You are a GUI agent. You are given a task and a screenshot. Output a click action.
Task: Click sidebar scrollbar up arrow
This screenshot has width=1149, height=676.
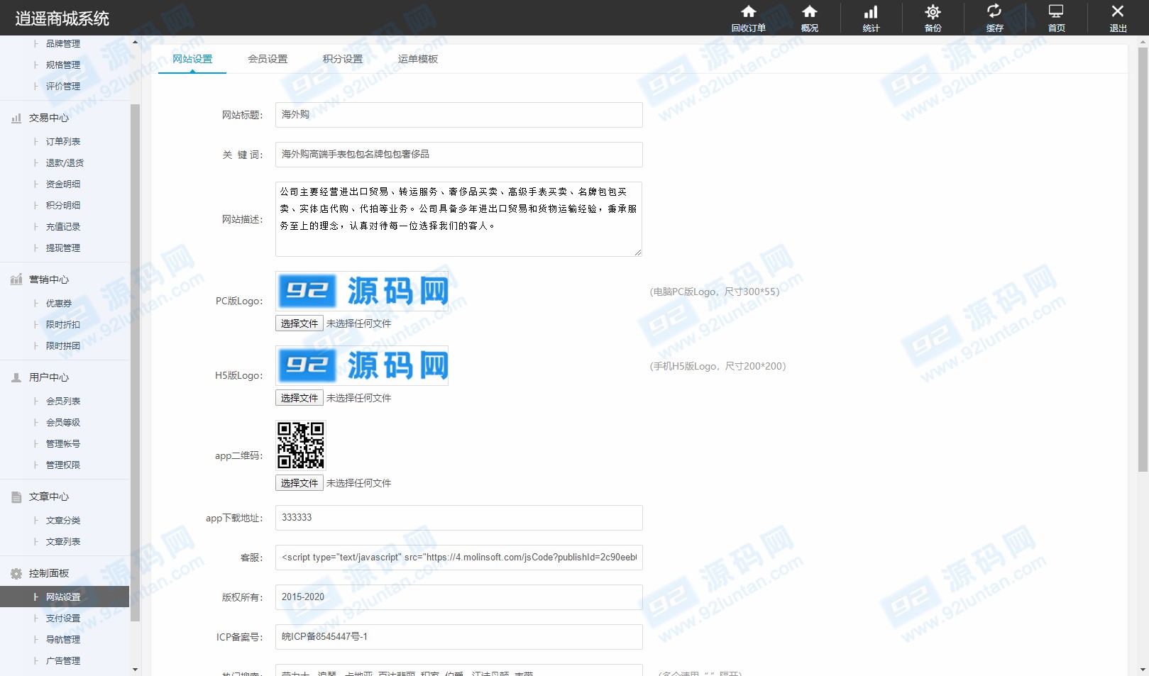coord(135,42)
